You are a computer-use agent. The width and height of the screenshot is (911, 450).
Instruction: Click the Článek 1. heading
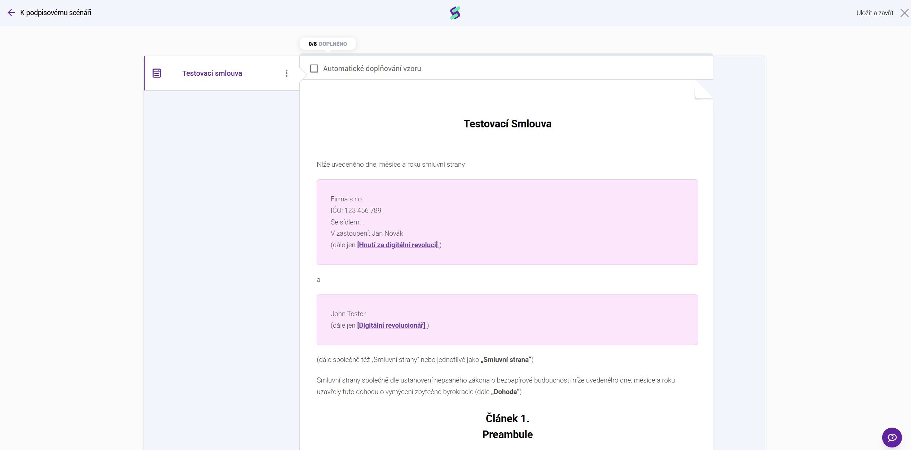(507, 418)
